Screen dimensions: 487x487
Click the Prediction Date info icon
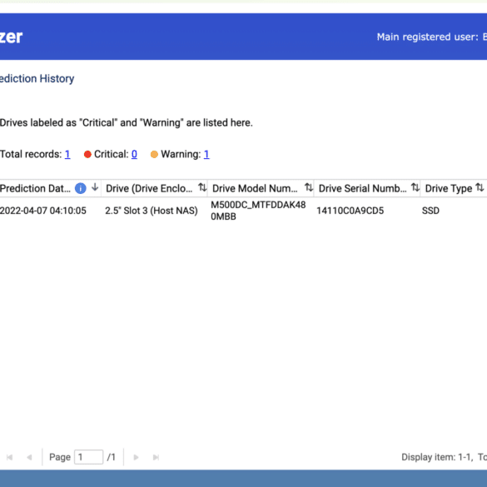81,188
